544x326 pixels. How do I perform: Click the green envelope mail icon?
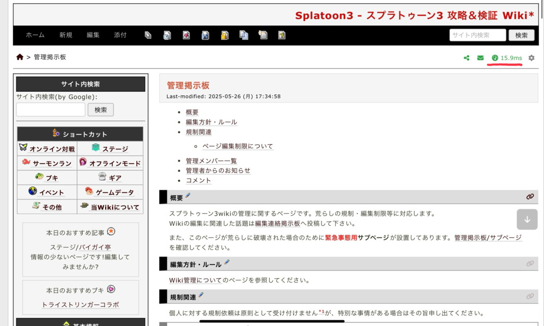click(480, 58)
